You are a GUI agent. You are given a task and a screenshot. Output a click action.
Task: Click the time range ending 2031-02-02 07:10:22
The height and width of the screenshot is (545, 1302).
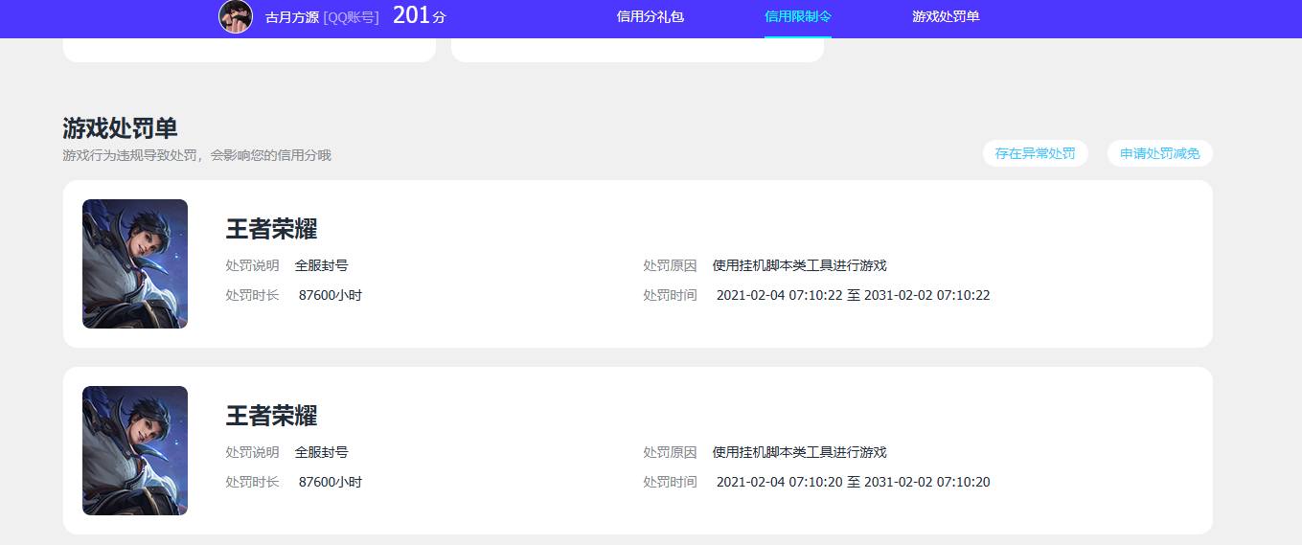pos(854,295)
